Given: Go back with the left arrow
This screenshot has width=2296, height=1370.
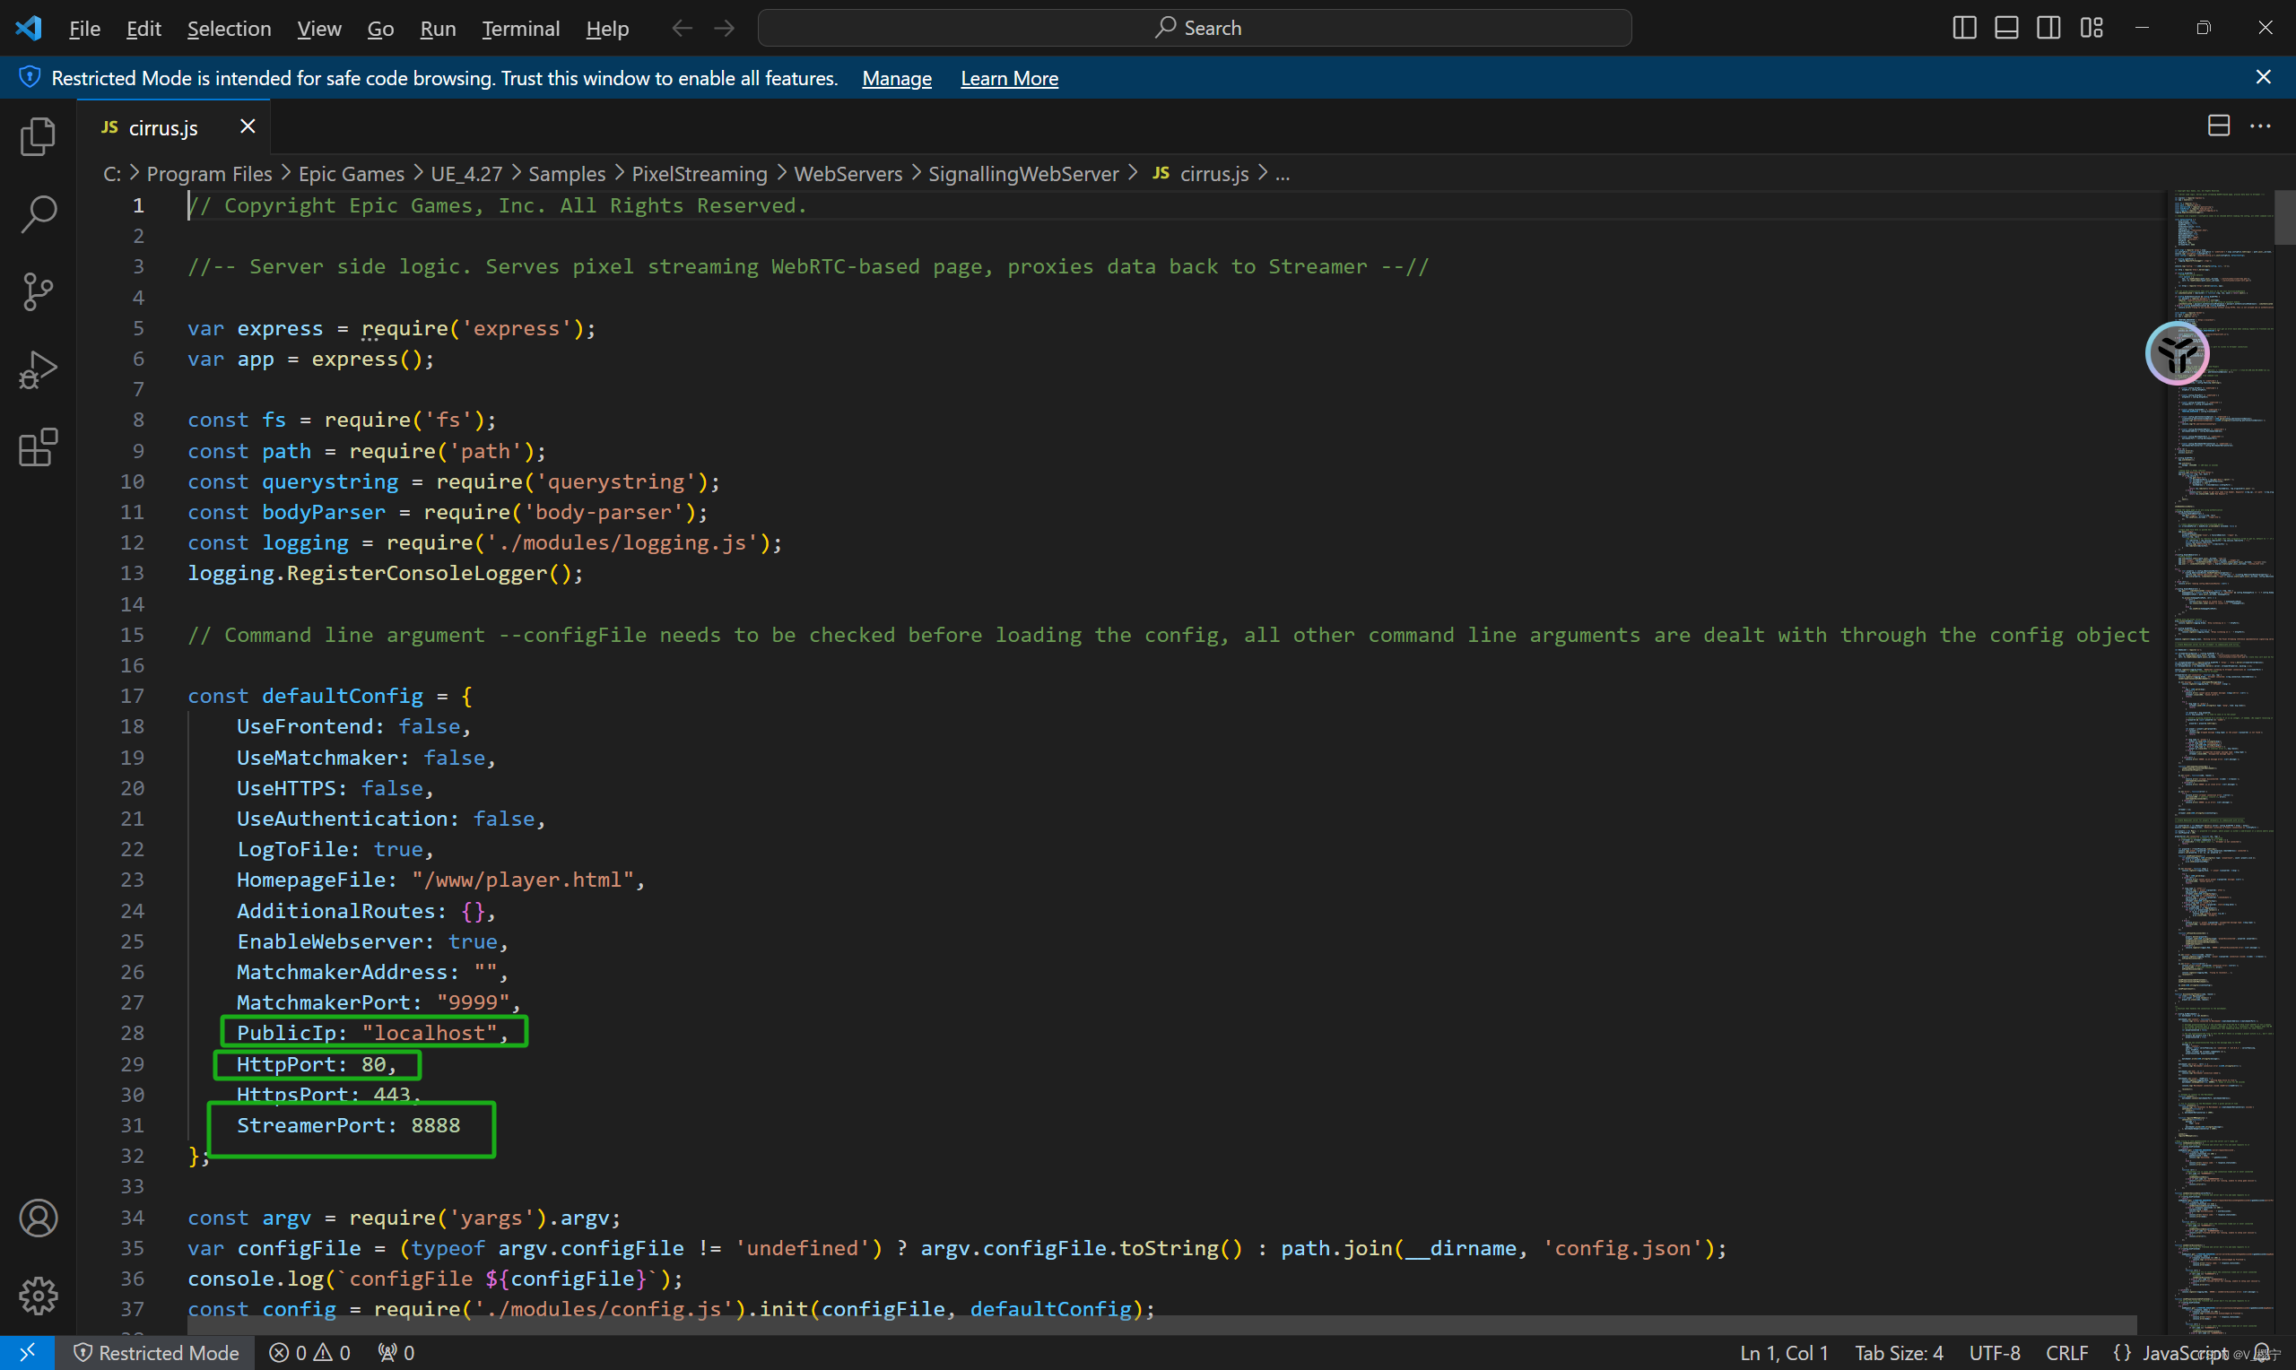Looking at the screenshot, I should (x=682, y=28).
